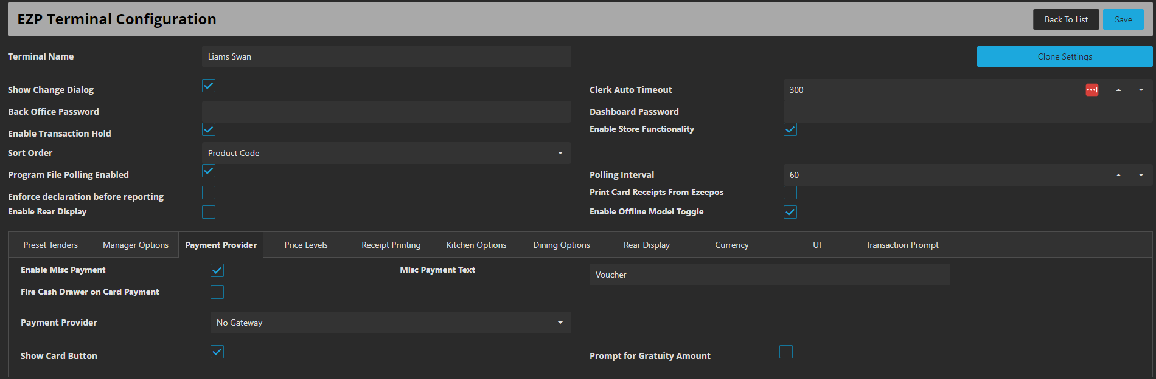Tick Prompt for Gratuity Amount checkbox
Image resolution: width=1156 pixels, height=379 pixels.
[x=786, y=352]
